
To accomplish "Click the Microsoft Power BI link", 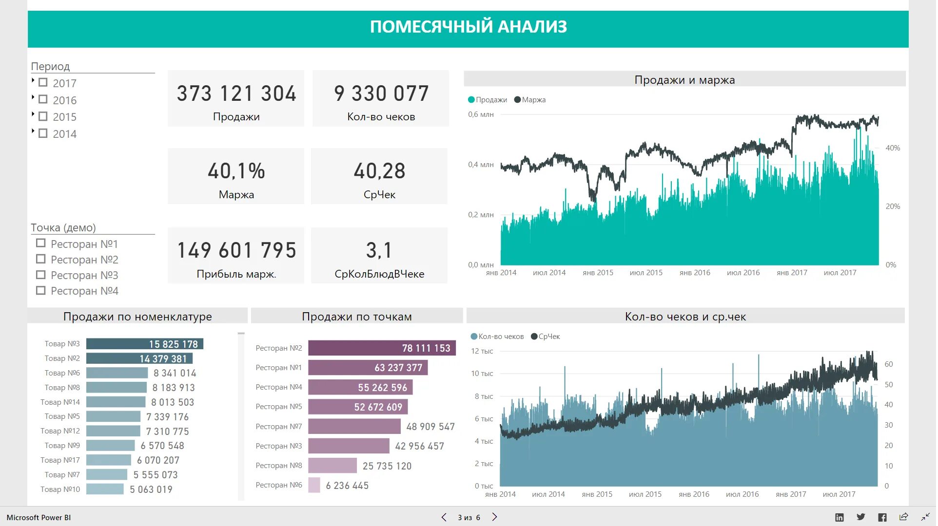I will pos(39,518).
